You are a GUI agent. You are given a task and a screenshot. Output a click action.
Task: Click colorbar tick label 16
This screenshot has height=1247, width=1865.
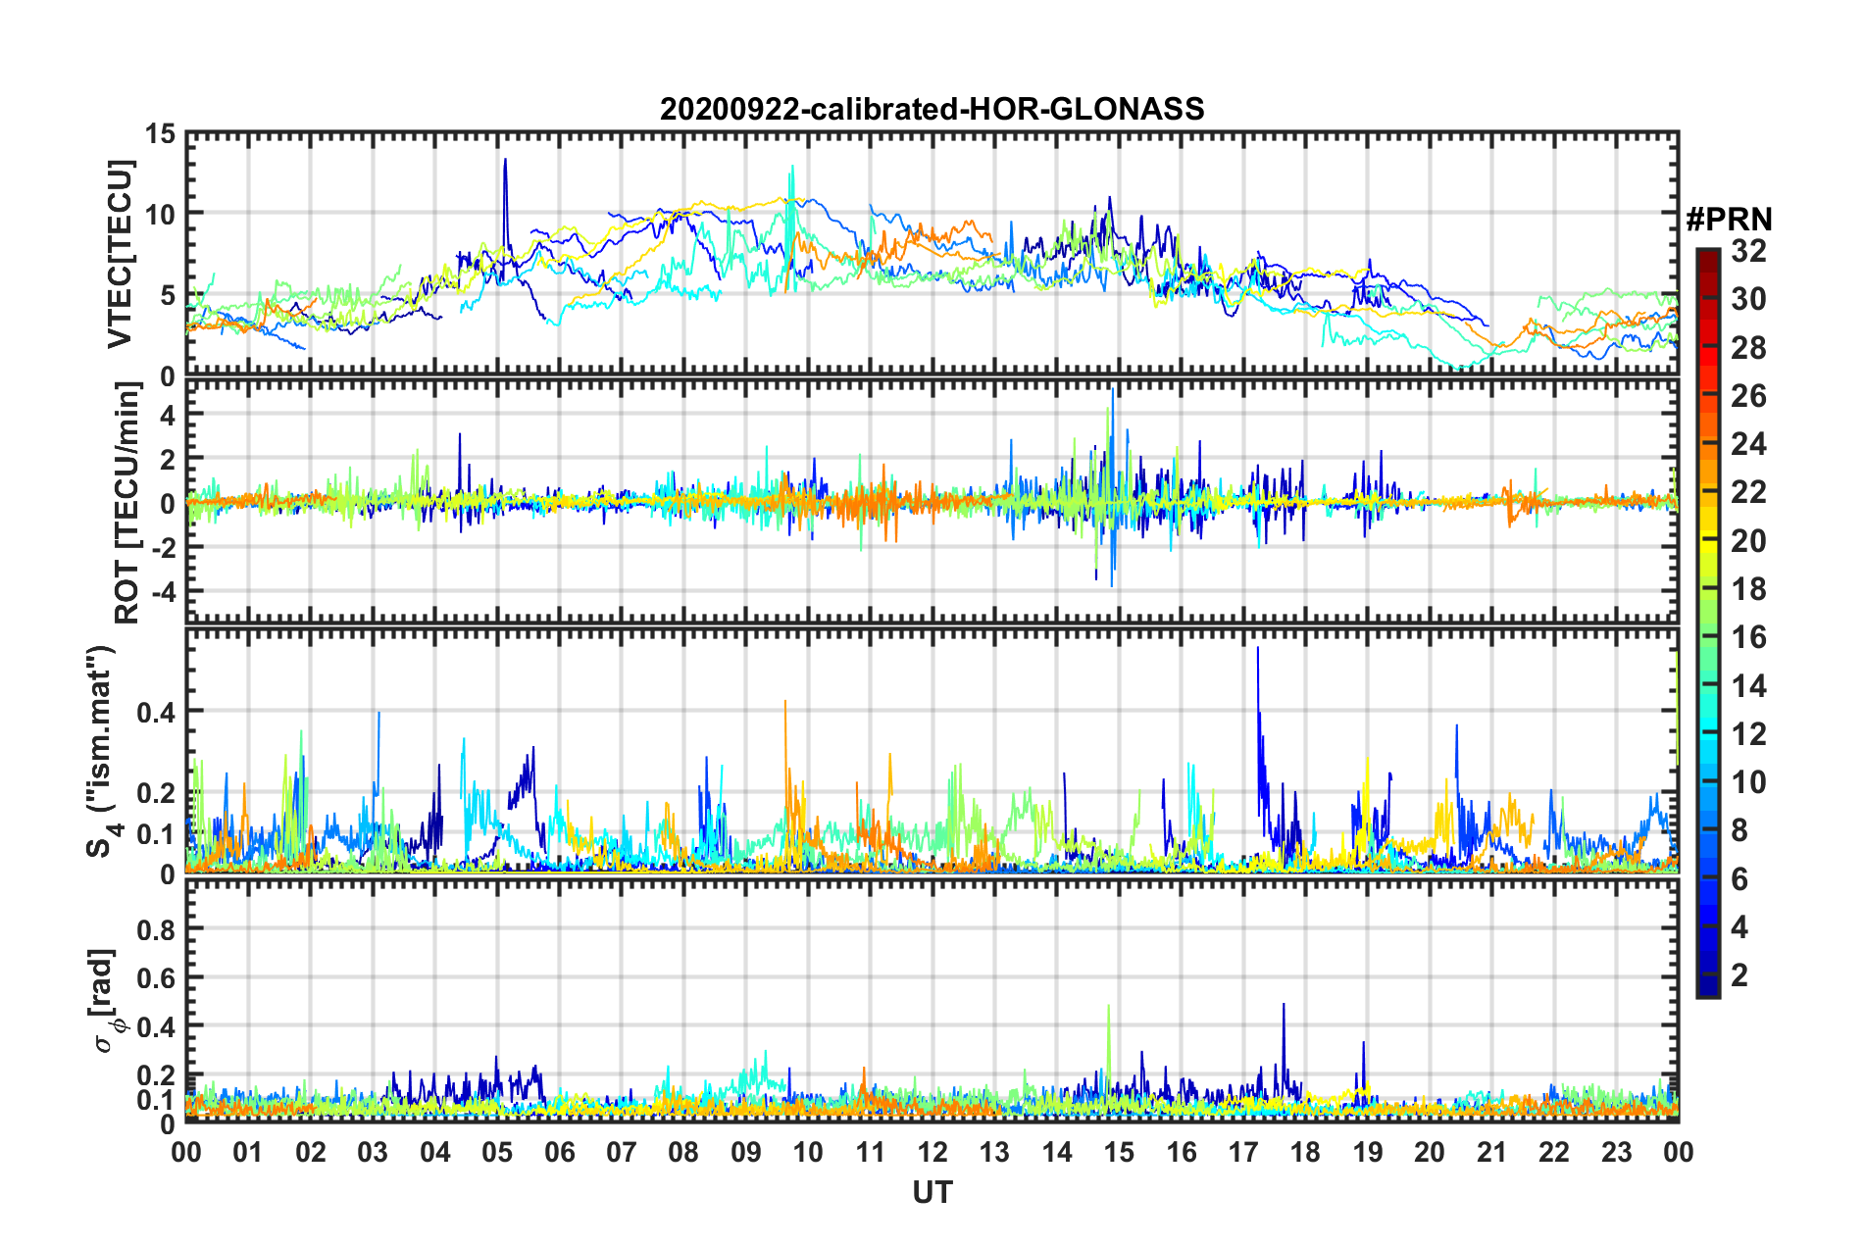coord(1748,637)
